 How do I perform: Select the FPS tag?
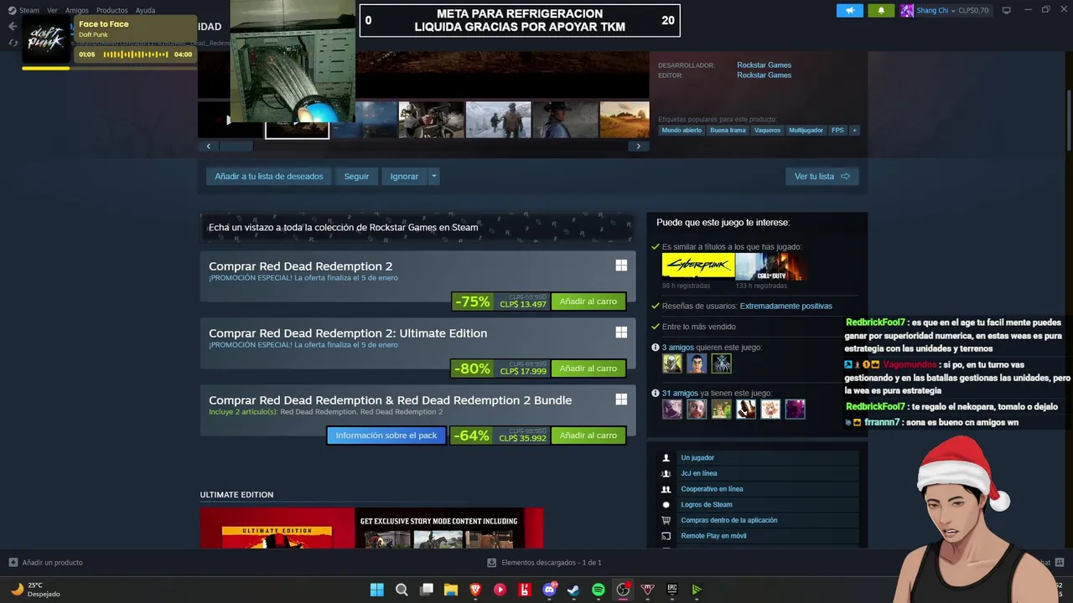pyautogui.click(x=837, y=130)
